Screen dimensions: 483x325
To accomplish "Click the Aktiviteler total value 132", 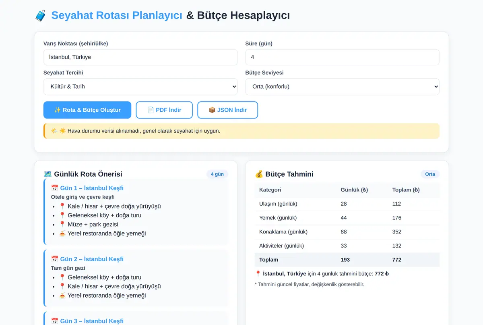I will click(x=397, y=246).
